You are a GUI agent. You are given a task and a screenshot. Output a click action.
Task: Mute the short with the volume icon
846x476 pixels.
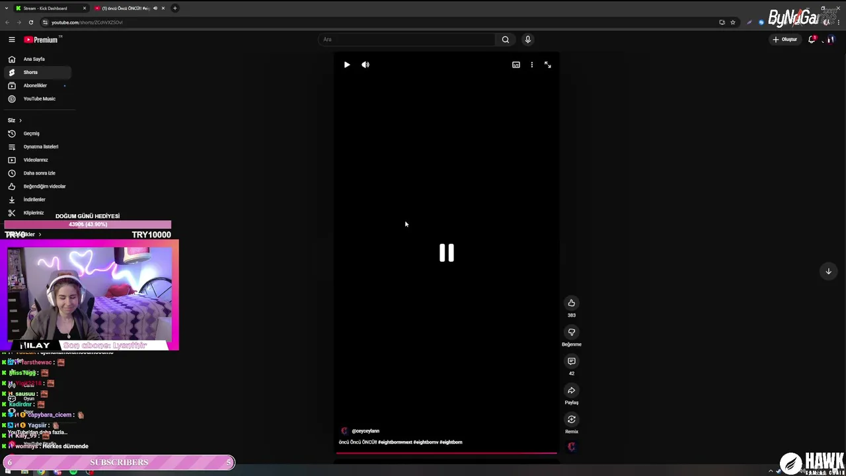click(365, 65)
